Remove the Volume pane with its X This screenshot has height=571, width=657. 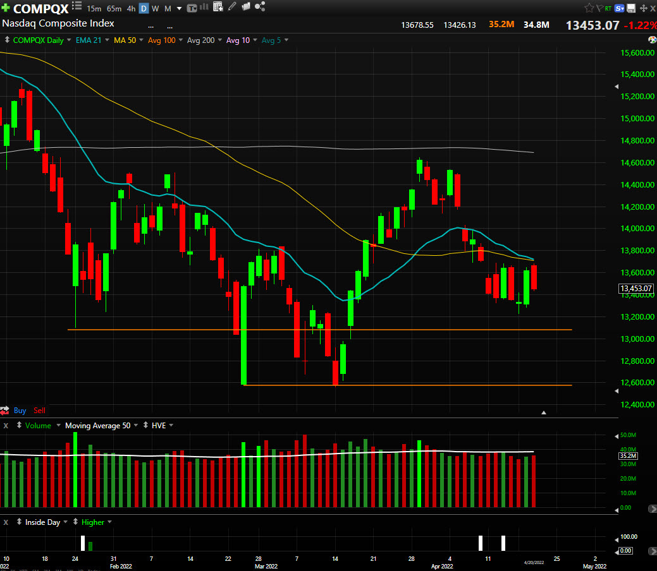tap(6, 426)
